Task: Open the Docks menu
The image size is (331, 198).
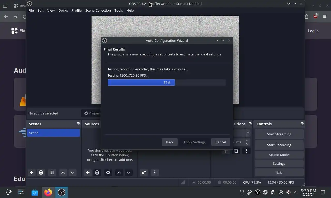Action: [x=63, y=10]
